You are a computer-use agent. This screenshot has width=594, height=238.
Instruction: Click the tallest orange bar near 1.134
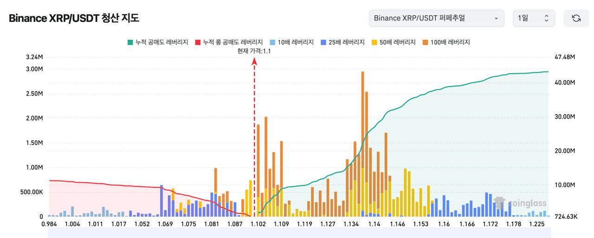[x=362, y=144]
